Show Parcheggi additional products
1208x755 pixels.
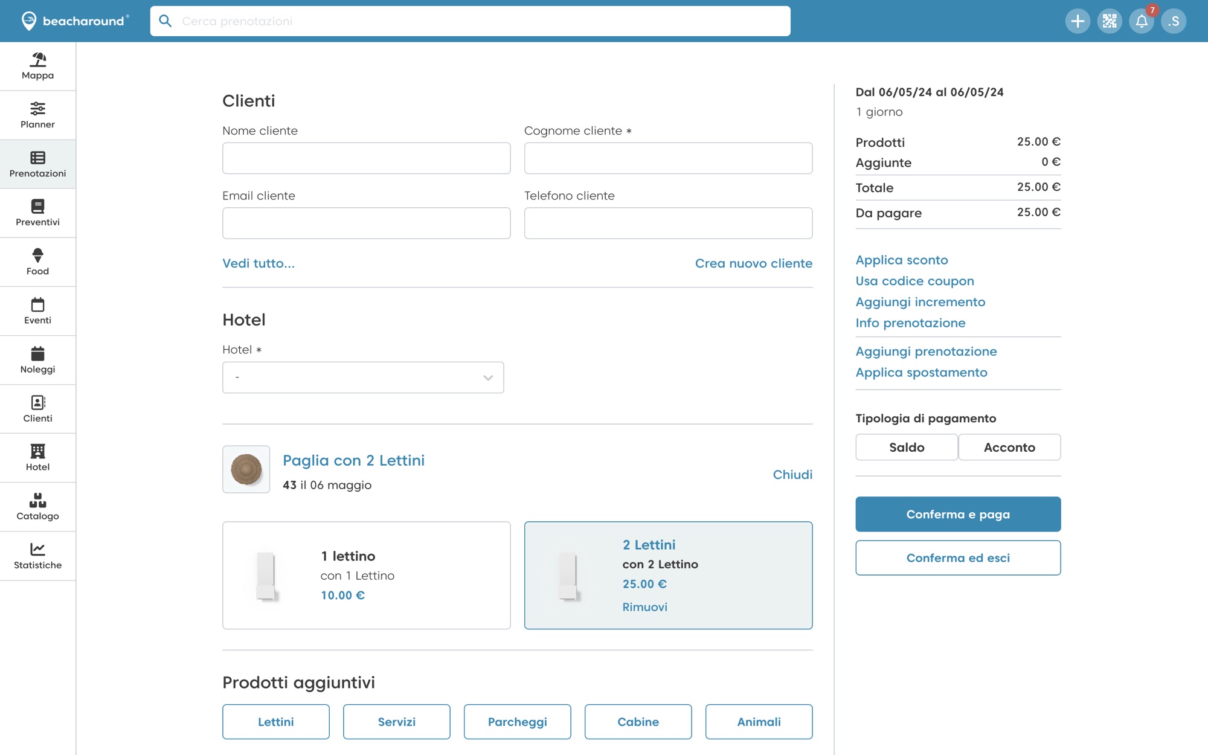(x=518, y=722)
